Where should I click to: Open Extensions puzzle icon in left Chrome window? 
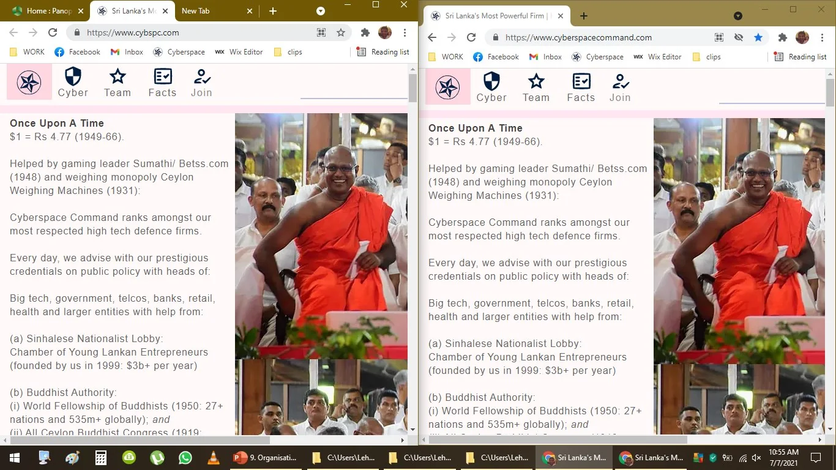[x=365, y=33]
